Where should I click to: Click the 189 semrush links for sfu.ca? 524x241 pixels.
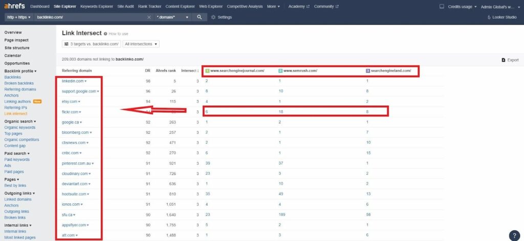pyautogui.click(x=282, y=214)
